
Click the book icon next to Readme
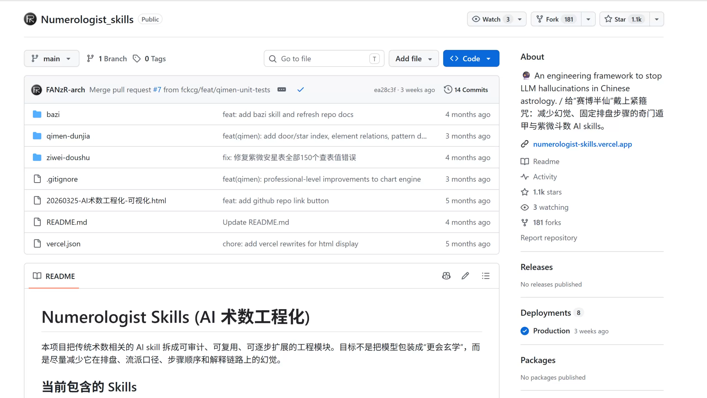525,161
